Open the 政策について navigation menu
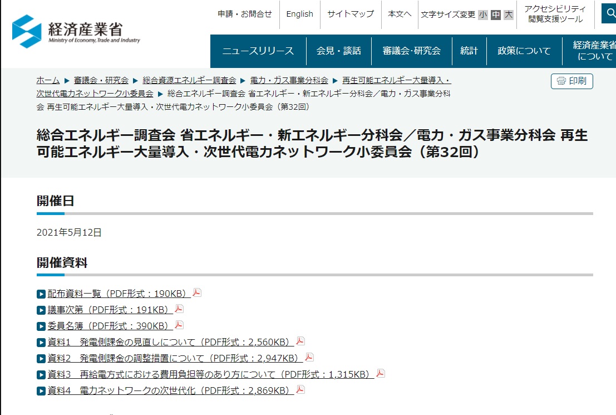The height and width of the screenshot is (415, 616). pyautogui.click(x=524, y=51)
